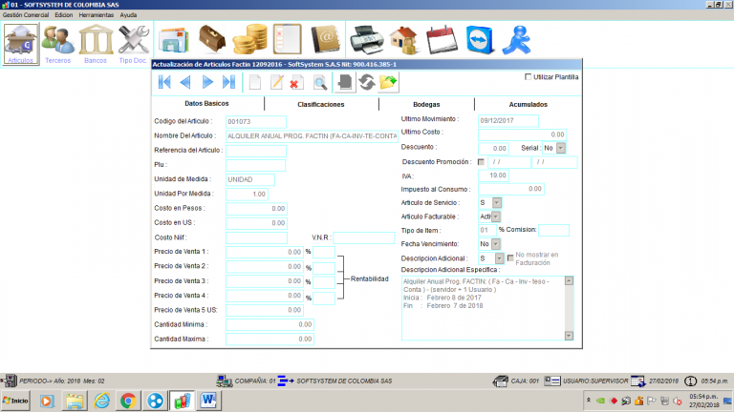The height and width of the screenshot is (412, 734).
Task: Open the Serial dropdown
Action: point(561,148)
